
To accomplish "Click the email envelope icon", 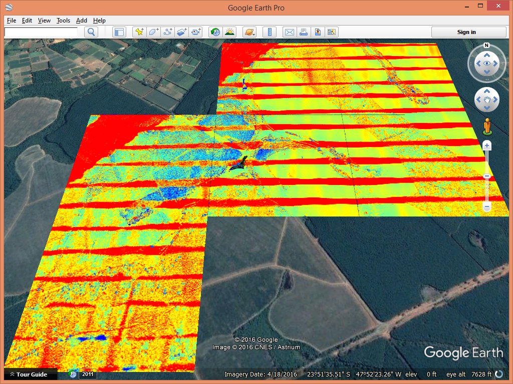I will click(289, 32).
